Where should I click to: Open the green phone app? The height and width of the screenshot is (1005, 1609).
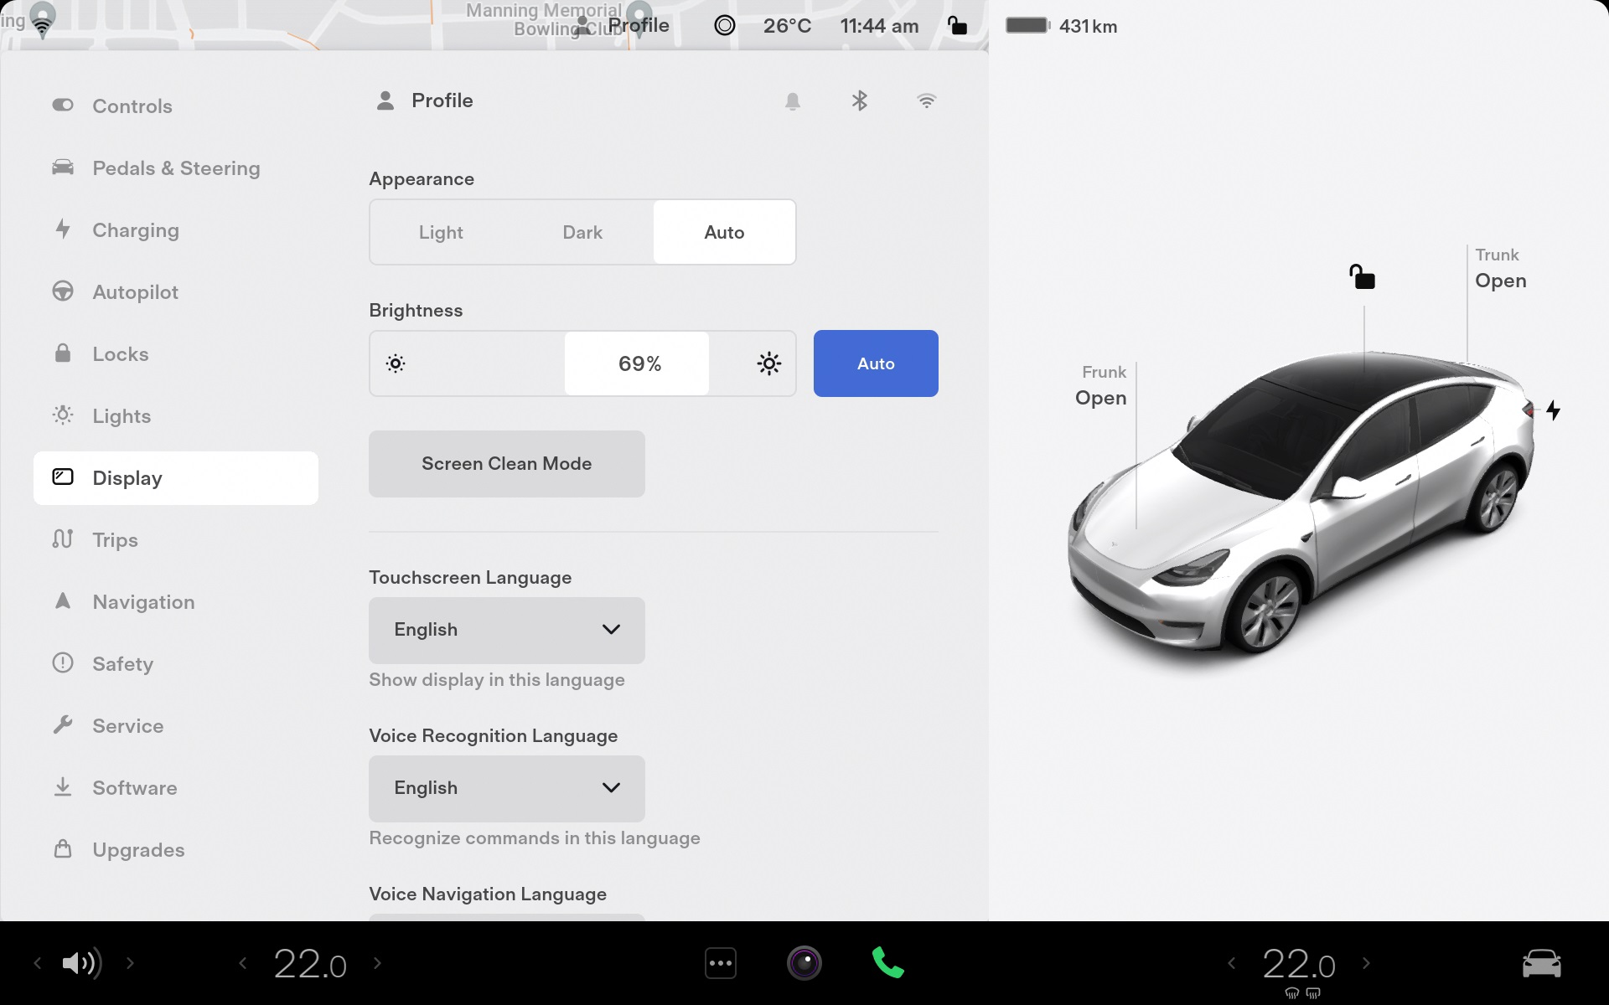tap(887, 963)
